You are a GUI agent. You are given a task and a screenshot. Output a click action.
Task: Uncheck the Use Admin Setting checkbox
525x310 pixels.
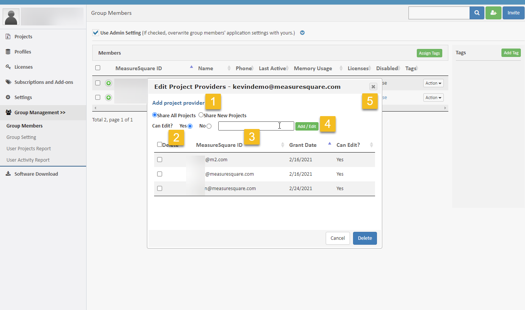coord(96,33)
